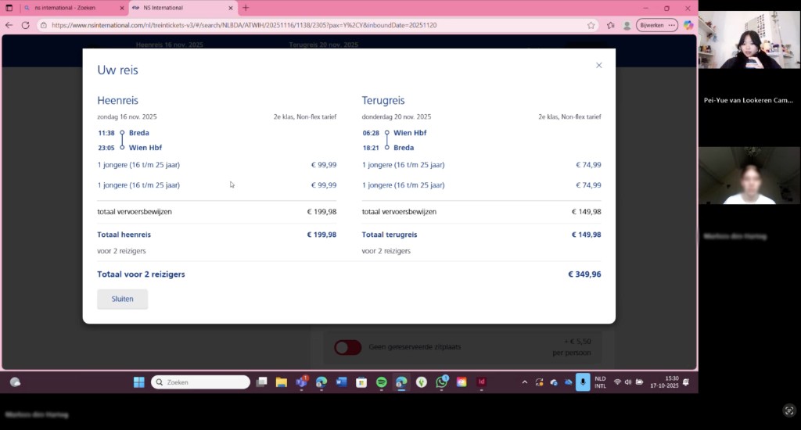Click the bottom-right screen capture icon

(789, 410)
